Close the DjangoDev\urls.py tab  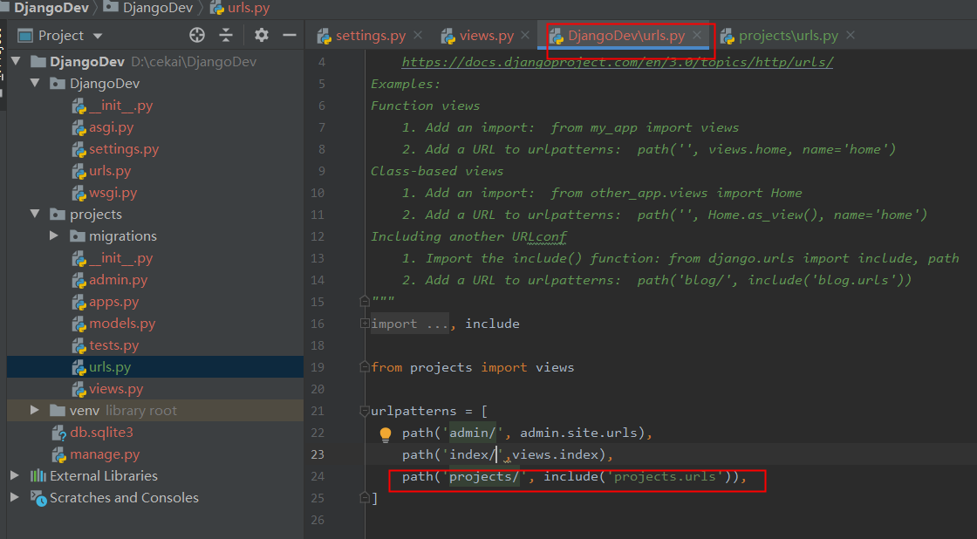[x=697, y=36]
